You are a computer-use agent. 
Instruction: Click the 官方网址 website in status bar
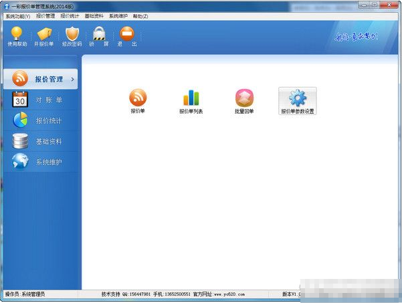point(219,294)
